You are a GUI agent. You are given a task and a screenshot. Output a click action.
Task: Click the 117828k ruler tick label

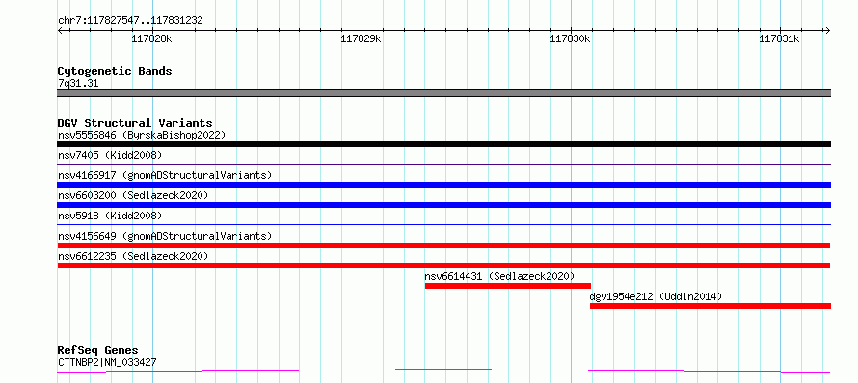152,39
